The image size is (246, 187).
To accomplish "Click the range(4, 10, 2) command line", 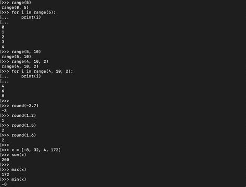I will click(30, 61).
